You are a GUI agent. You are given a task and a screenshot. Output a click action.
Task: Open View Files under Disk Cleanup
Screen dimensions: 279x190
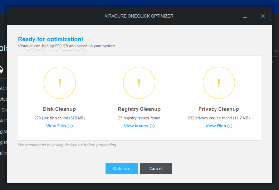[59, 126]
